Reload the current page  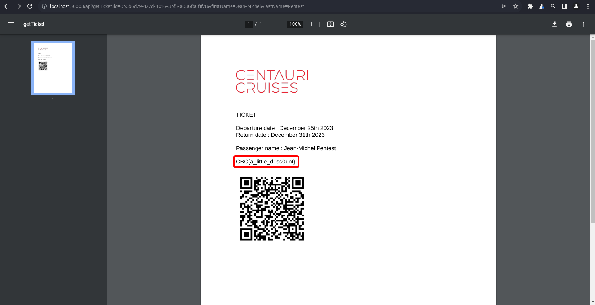point(30,6)
